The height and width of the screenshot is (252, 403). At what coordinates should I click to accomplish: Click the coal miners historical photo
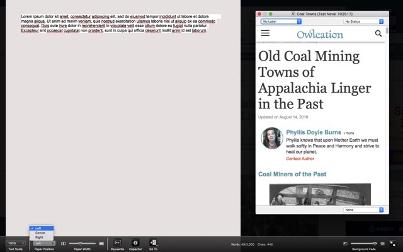click(x=320, y=195)
